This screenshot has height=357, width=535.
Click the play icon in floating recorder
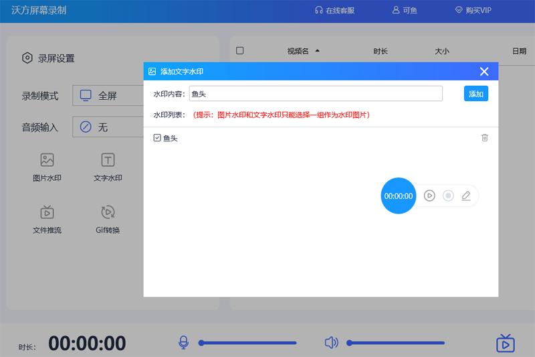click(x=430, y=196)
